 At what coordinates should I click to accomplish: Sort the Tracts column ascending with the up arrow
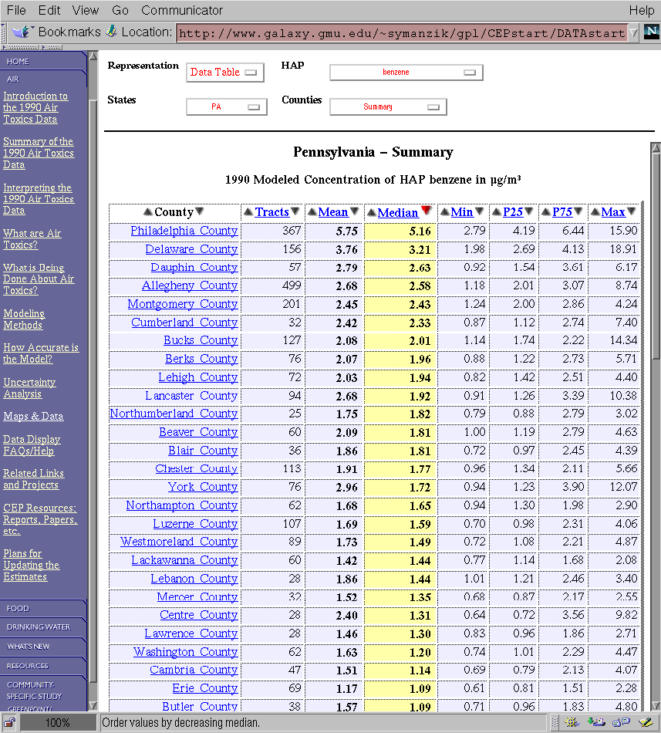coord(248,212)
